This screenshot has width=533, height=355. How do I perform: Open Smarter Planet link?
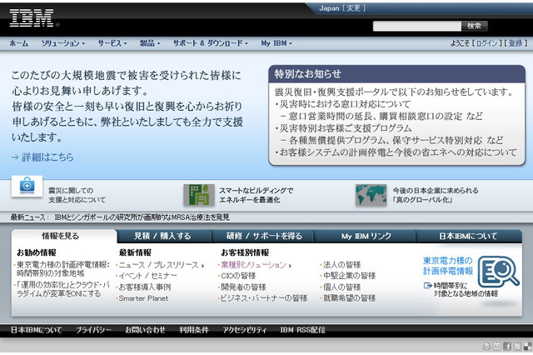pos(143,298)
